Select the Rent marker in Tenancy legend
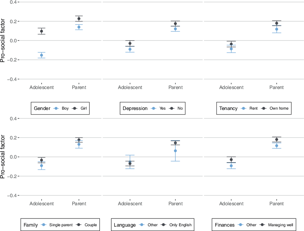304x231 pixels. [x=244, y=109]
